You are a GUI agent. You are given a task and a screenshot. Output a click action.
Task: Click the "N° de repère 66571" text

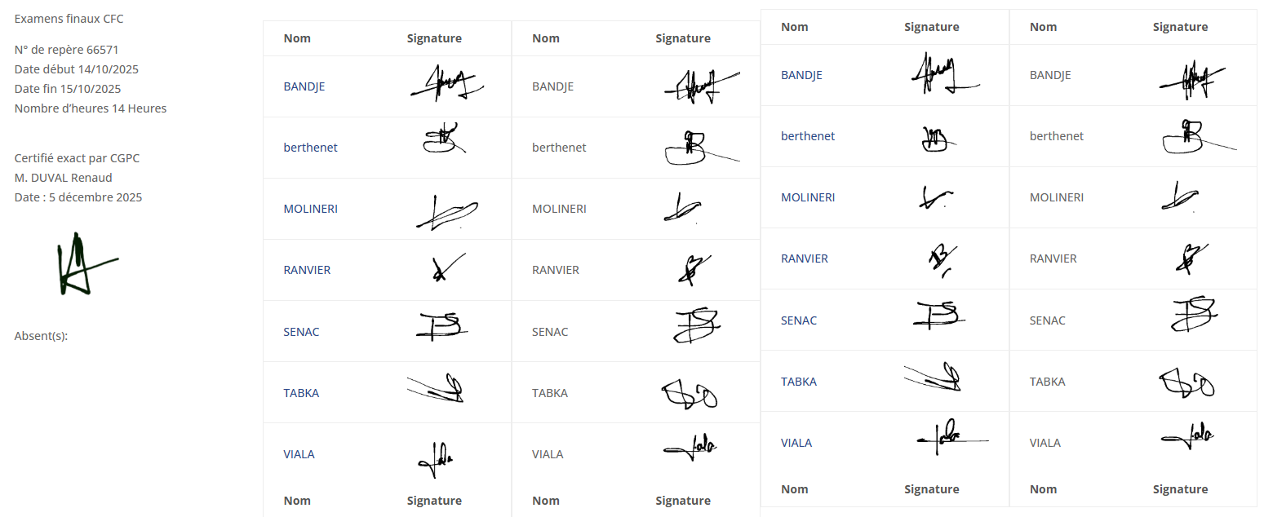[67, 50]
